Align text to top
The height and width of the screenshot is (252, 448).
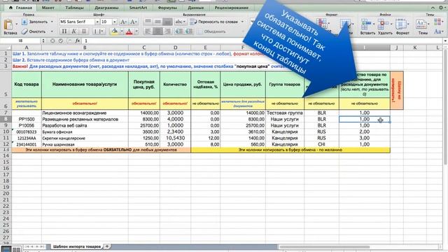[148, 22]
